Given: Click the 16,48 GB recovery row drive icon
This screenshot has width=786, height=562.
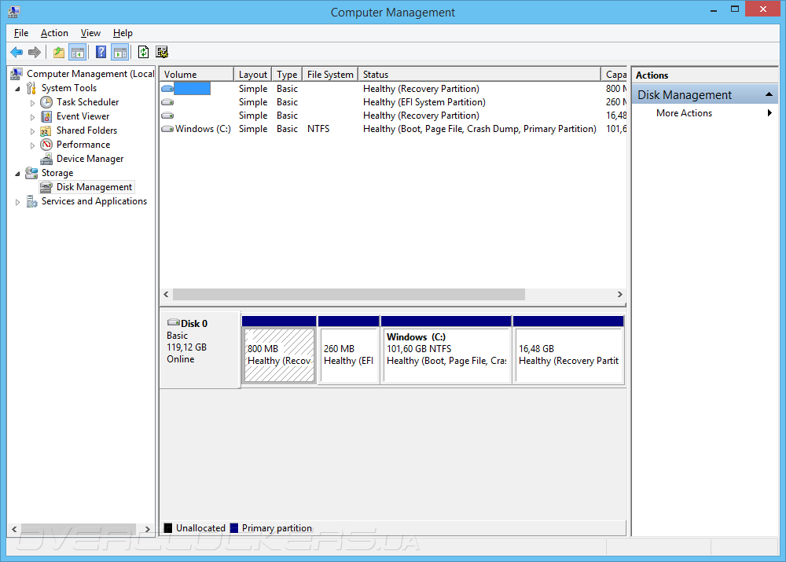Looking at the screenshot, I should point(167,116).
